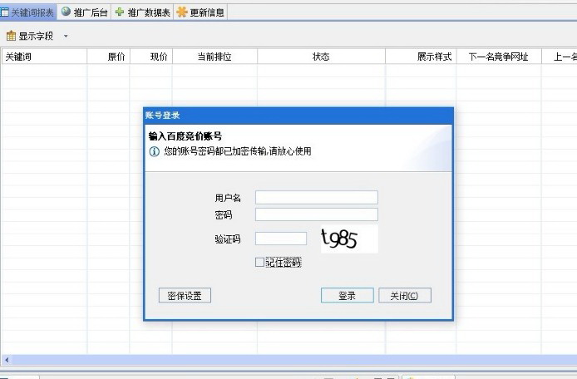Click the 状态 column header
This screenshot has height=379, width=577.
[321, 57]
